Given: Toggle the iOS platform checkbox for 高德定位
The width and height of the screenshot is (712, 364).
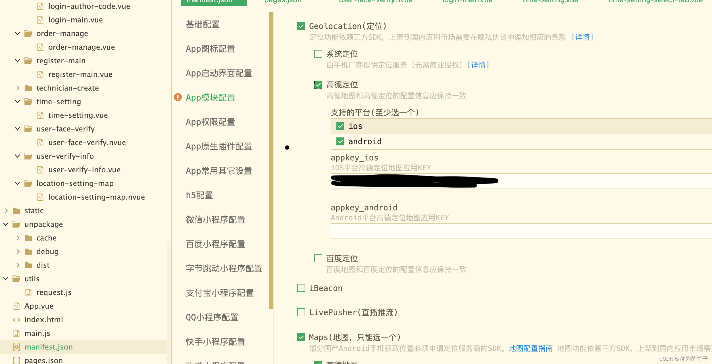Looking at the screenshot, I should (x=340, y=126).
